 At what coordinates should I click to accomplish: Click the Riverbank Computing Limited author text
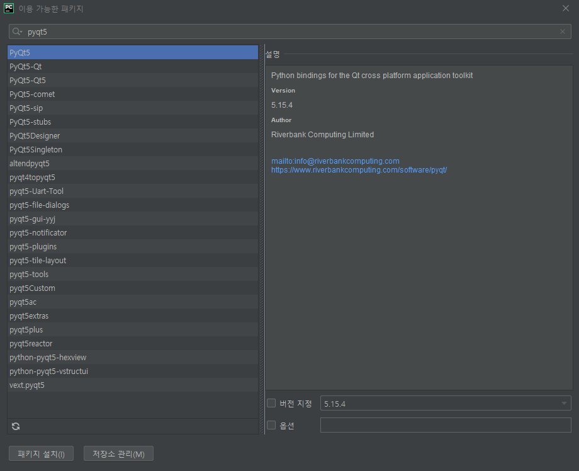[322, 135]
